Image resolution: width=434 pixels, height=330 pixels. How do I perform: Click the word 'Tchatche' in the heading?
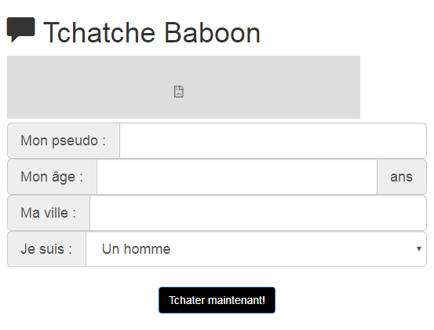pos(99,33)
